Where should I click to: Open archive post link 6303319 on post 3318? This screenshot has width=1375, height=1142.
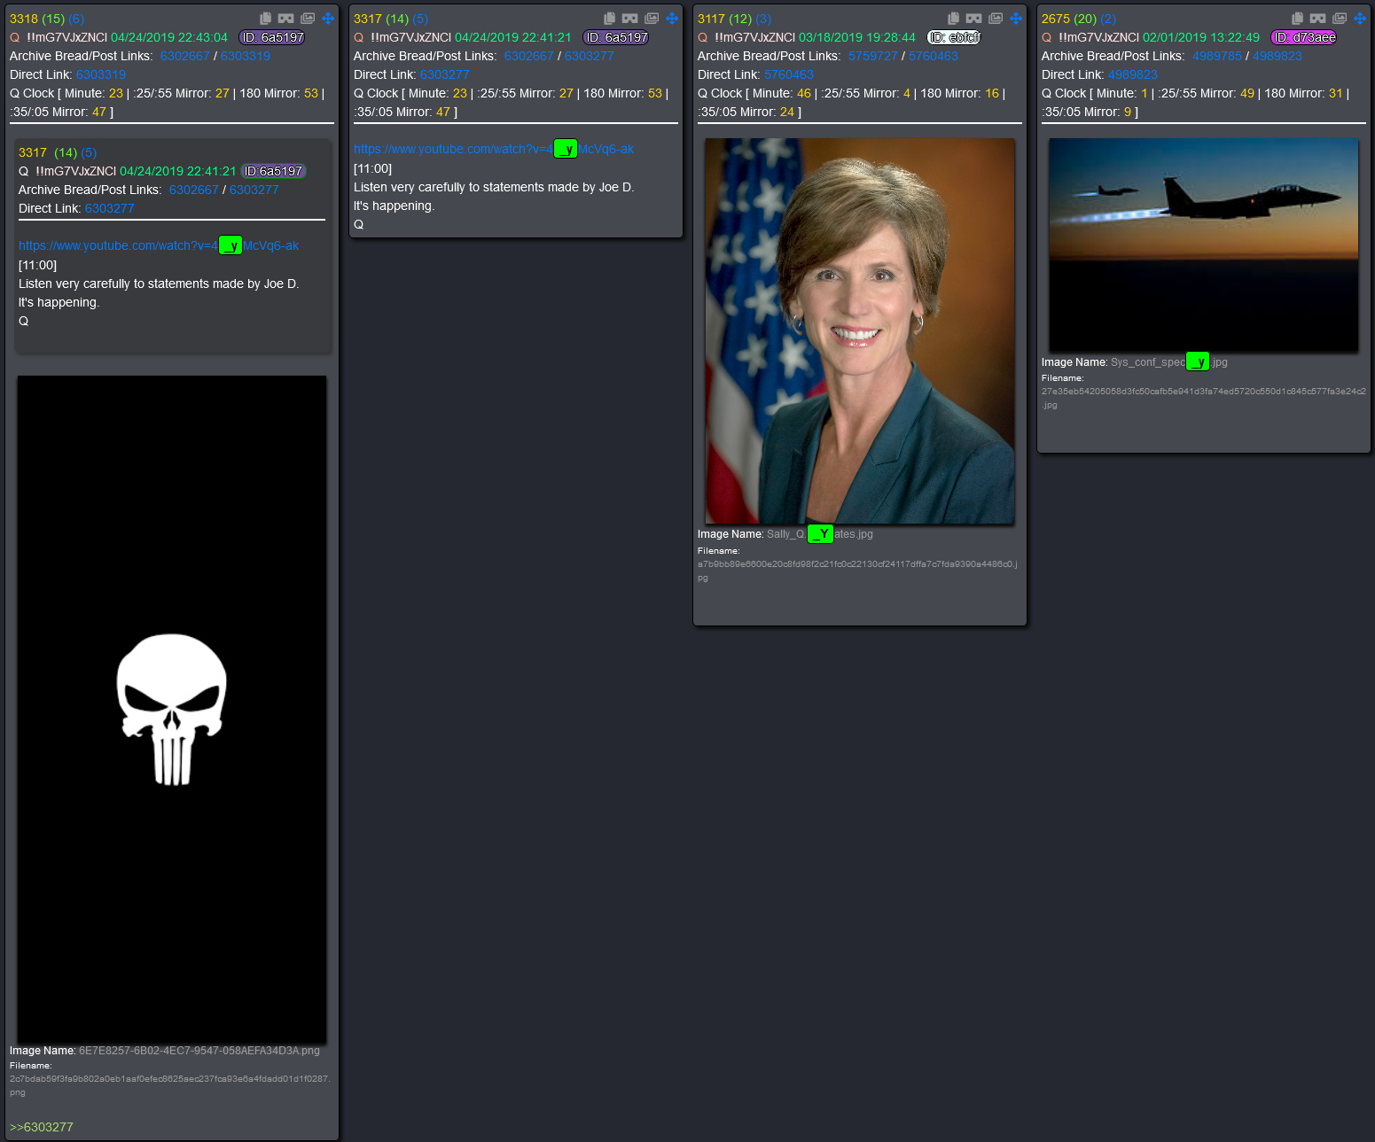click(x=246, y=56)
